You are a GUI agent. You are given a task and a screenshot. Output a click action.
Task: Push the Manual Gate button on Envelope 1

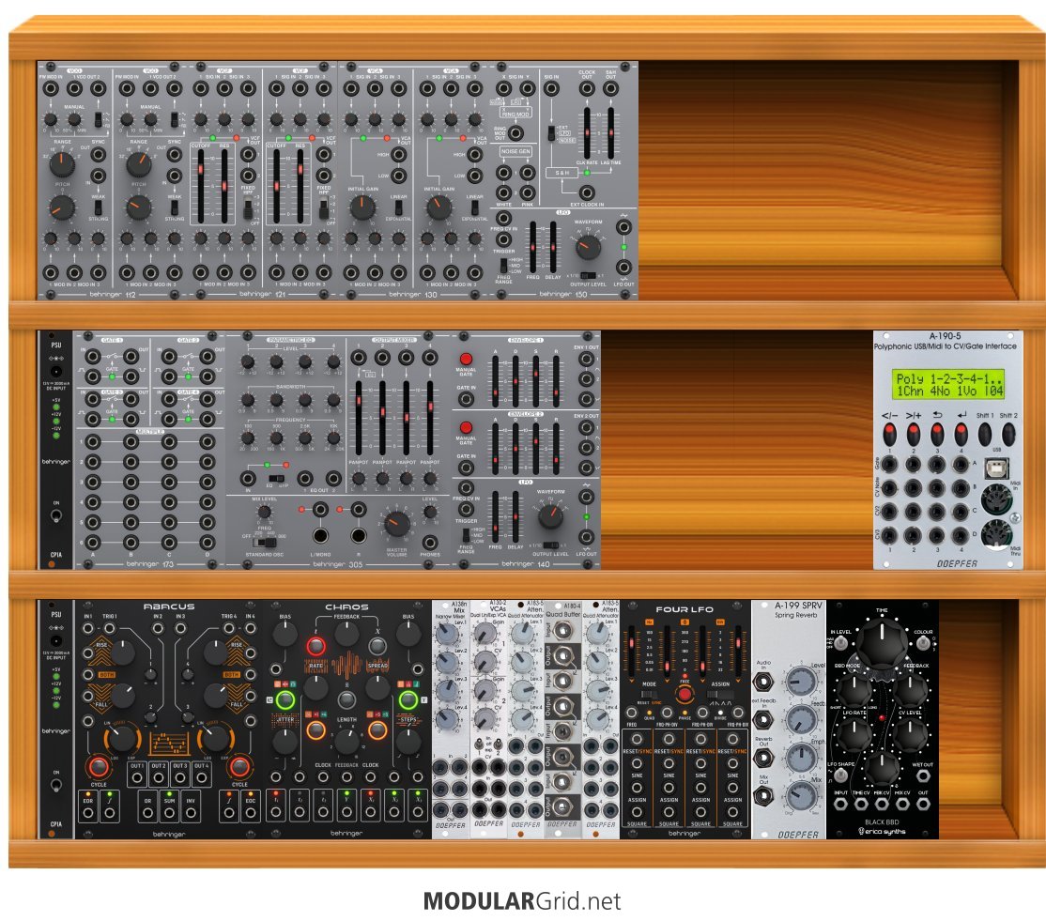[466, 359]
